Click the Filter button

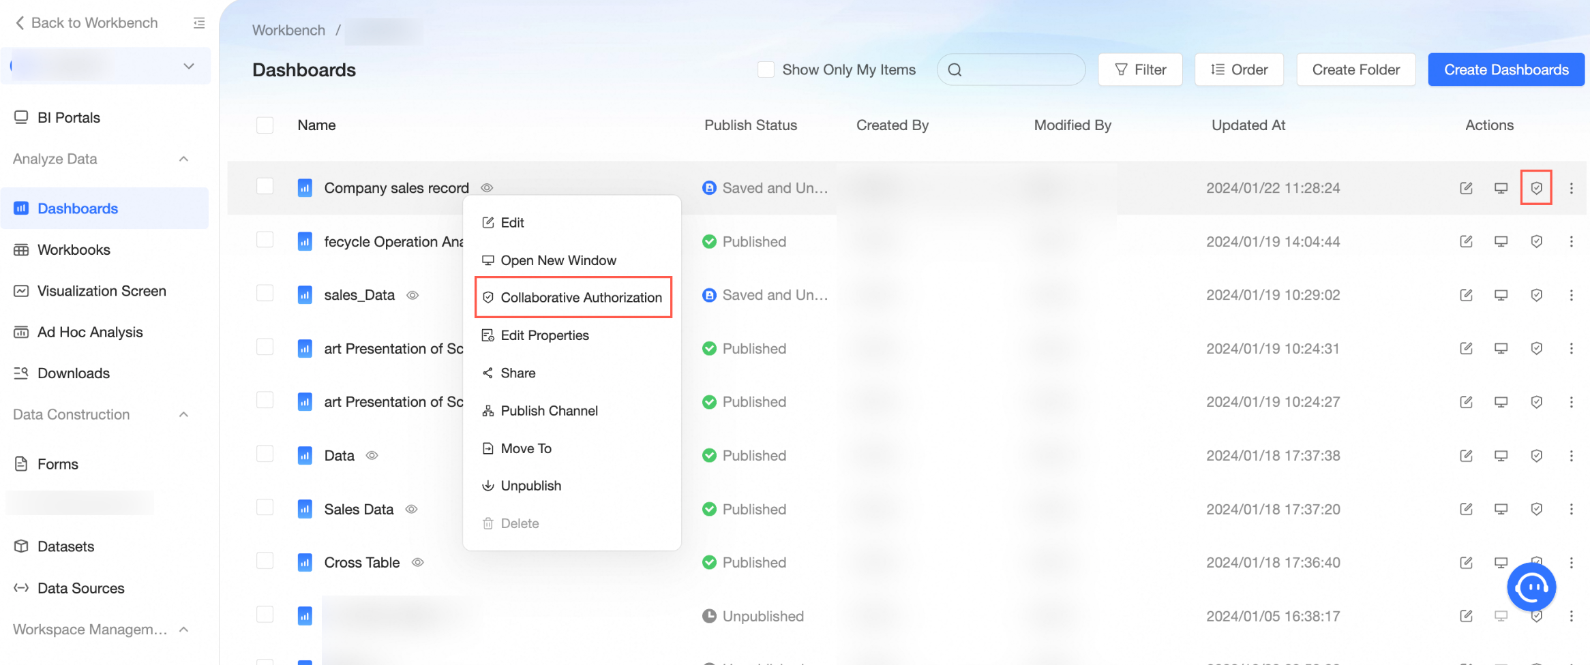click(1140, 69)
